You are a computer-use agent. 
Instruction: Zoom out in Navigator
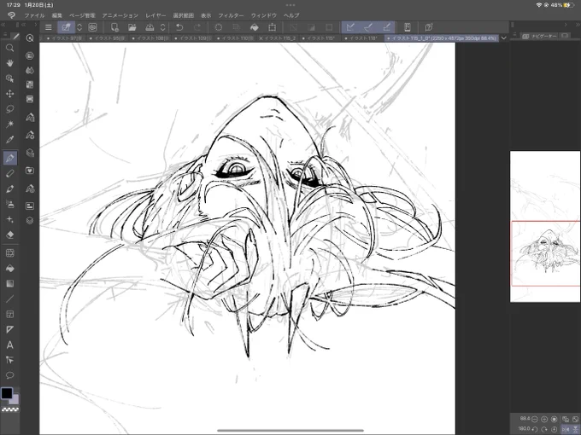click(x=535, y=419)
